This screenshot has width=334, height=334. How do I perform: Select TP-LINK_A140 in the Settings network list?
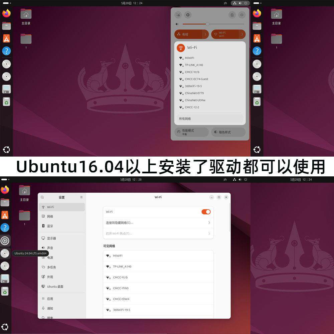(x=158, y=267)
